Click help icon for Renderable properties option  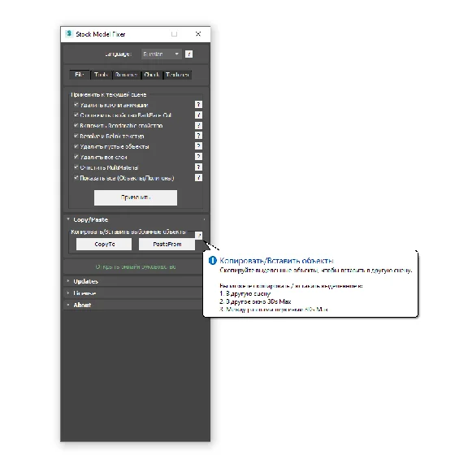tap(198, 125)
